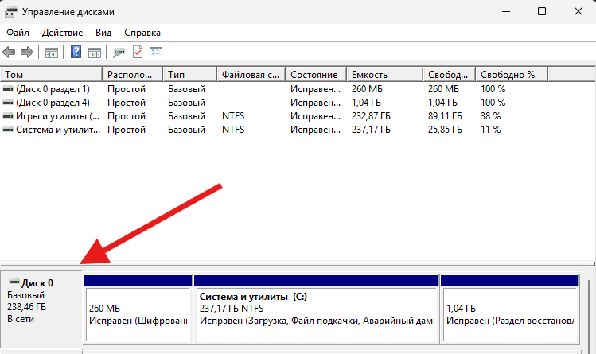Click the disk connection toolbar icon
596x354 pixels.
point(119,53)
